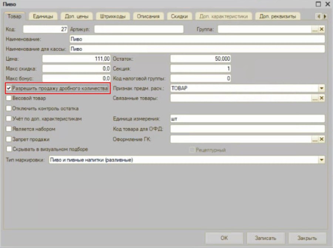Focus the Цена input field
This screenshot has height=248, width=333.
[x=76, y=59]
